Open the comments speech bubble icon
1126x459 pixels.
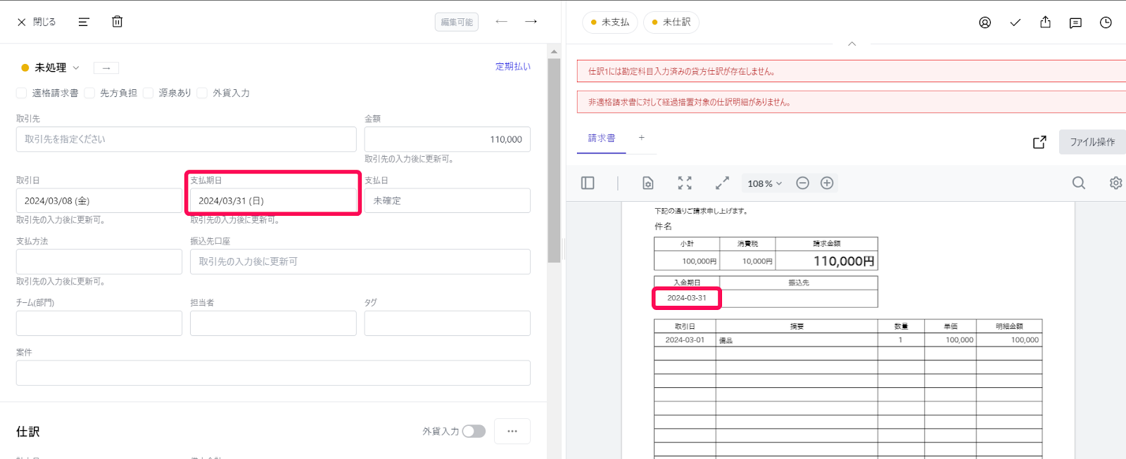pos(1075,22)
